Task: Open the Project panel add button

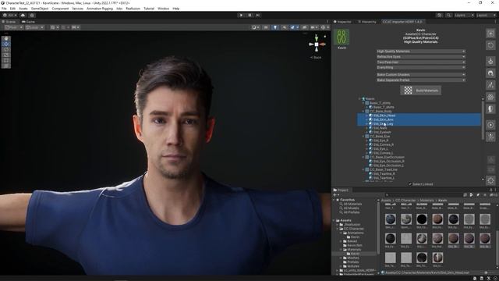Action: 335,195
